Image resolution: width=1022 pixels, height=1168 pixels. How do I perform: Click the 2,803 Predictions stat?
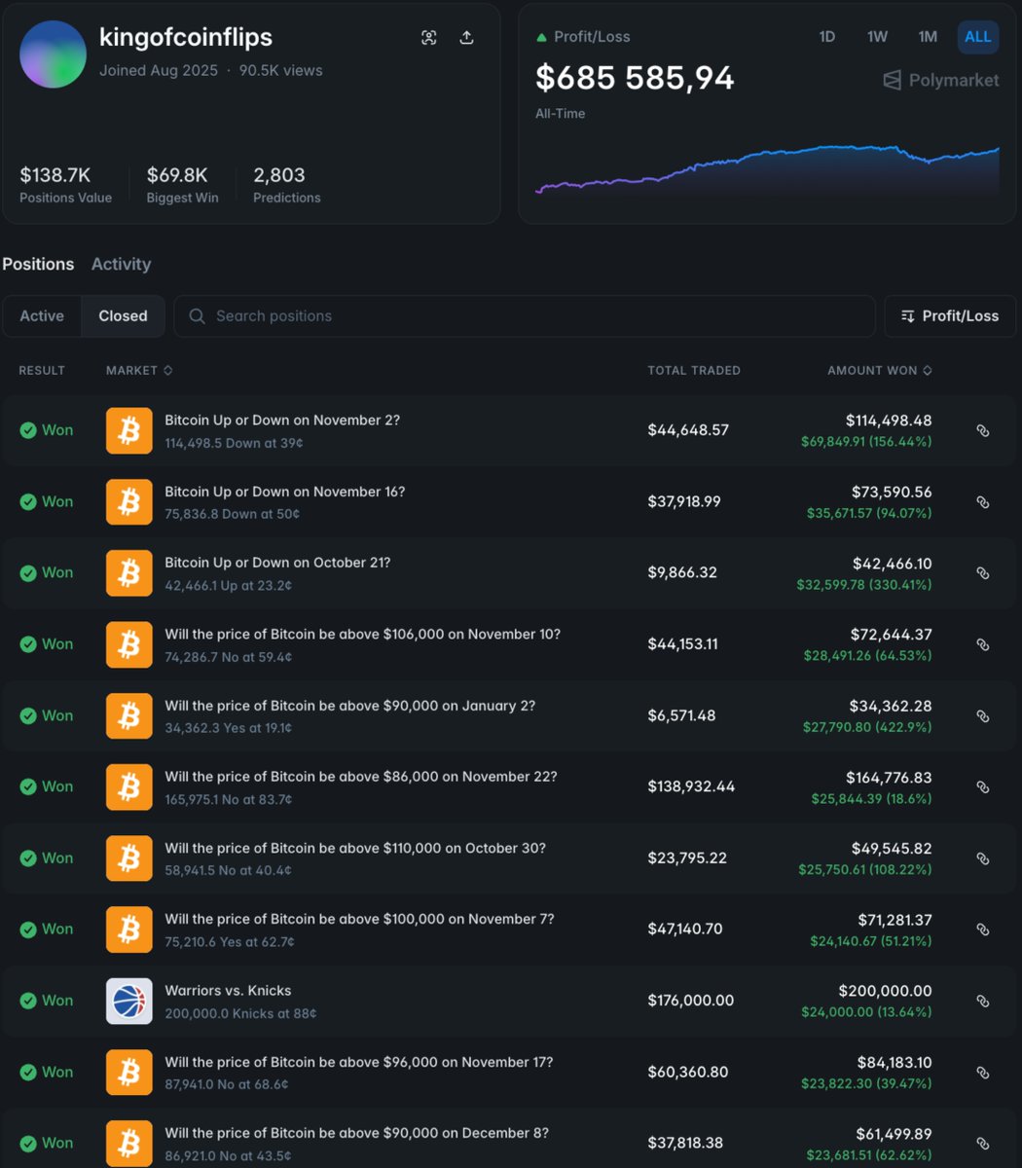pyautogui.click(x=286, y=184)
